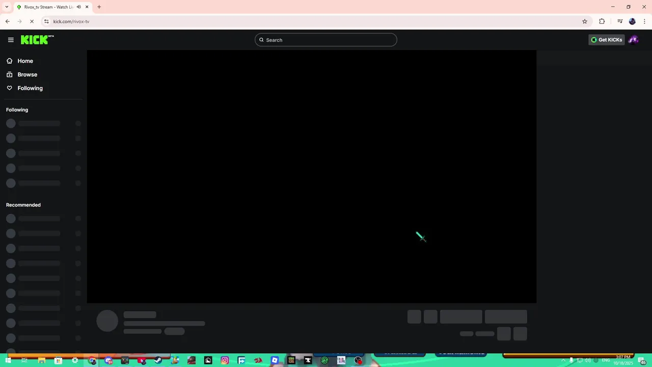Click the Home house icon

9,61
